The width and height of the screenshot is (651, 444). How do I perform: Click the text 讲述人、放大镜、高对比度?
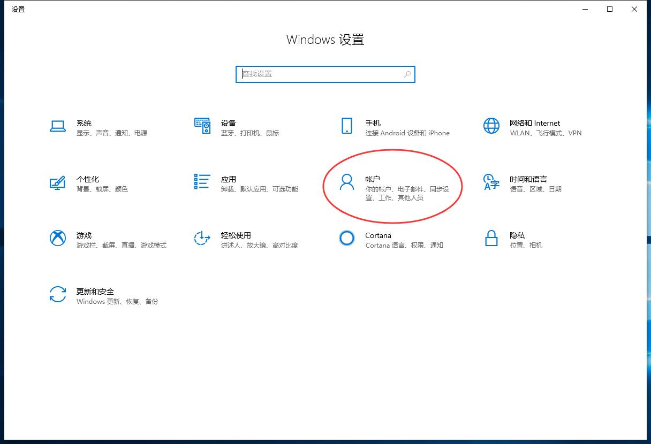pyautogui.click(x=260, y=246)
